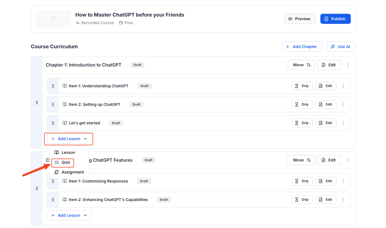Click the 'Course Curriculum' heading
The width and height of the screenshot is (386, 228).
point(54,47)
